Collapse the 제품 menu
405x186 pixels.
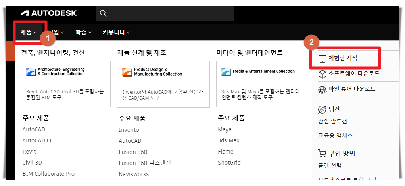[29, 32]
